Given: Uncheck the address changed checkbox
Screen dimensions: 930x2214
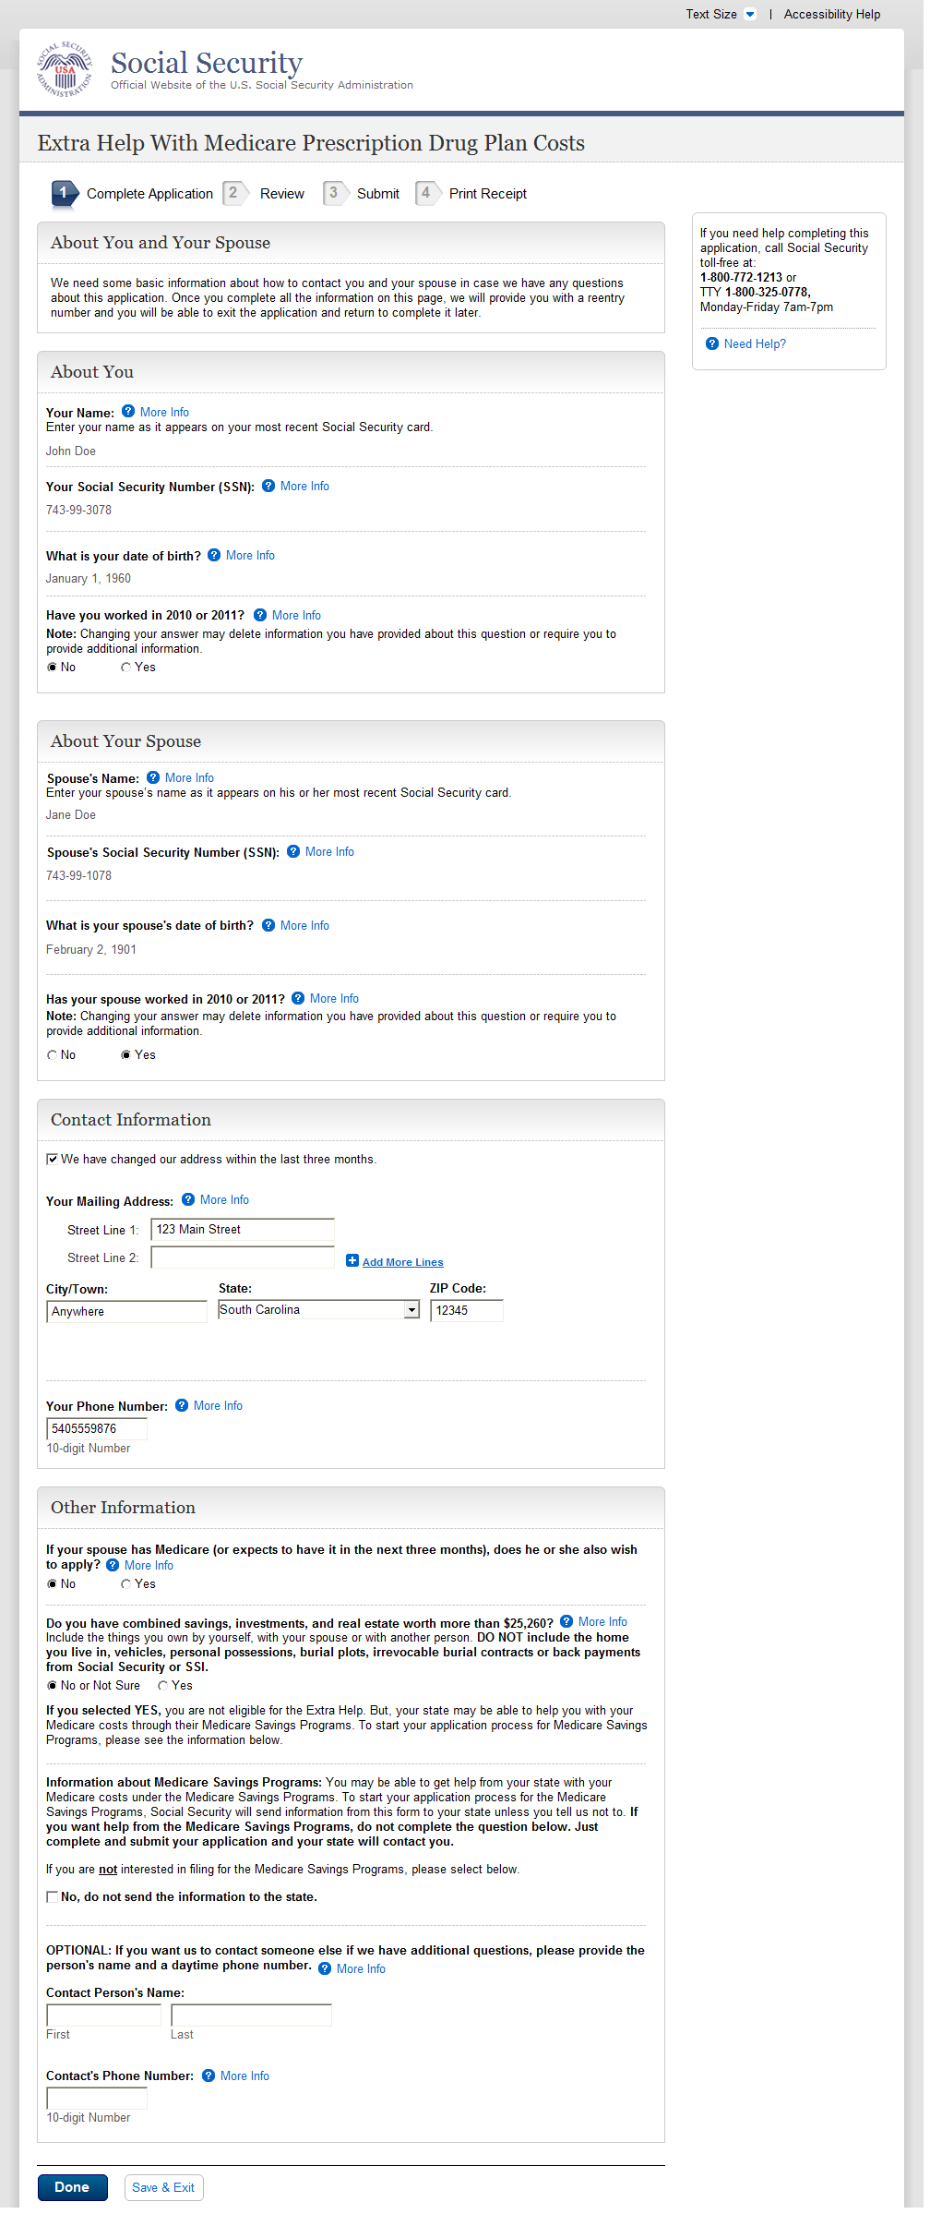Looking at the screenshot, I should pos(53,1159).
